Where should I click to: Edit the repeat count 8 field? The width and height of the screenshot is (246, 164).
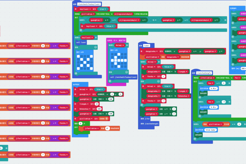pos(81,123)
